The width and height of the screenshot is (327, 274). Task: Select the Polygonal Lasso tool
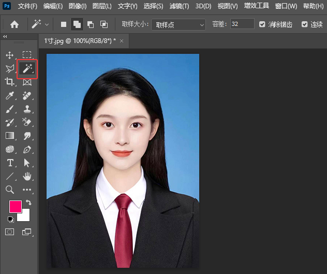point(10,69)
